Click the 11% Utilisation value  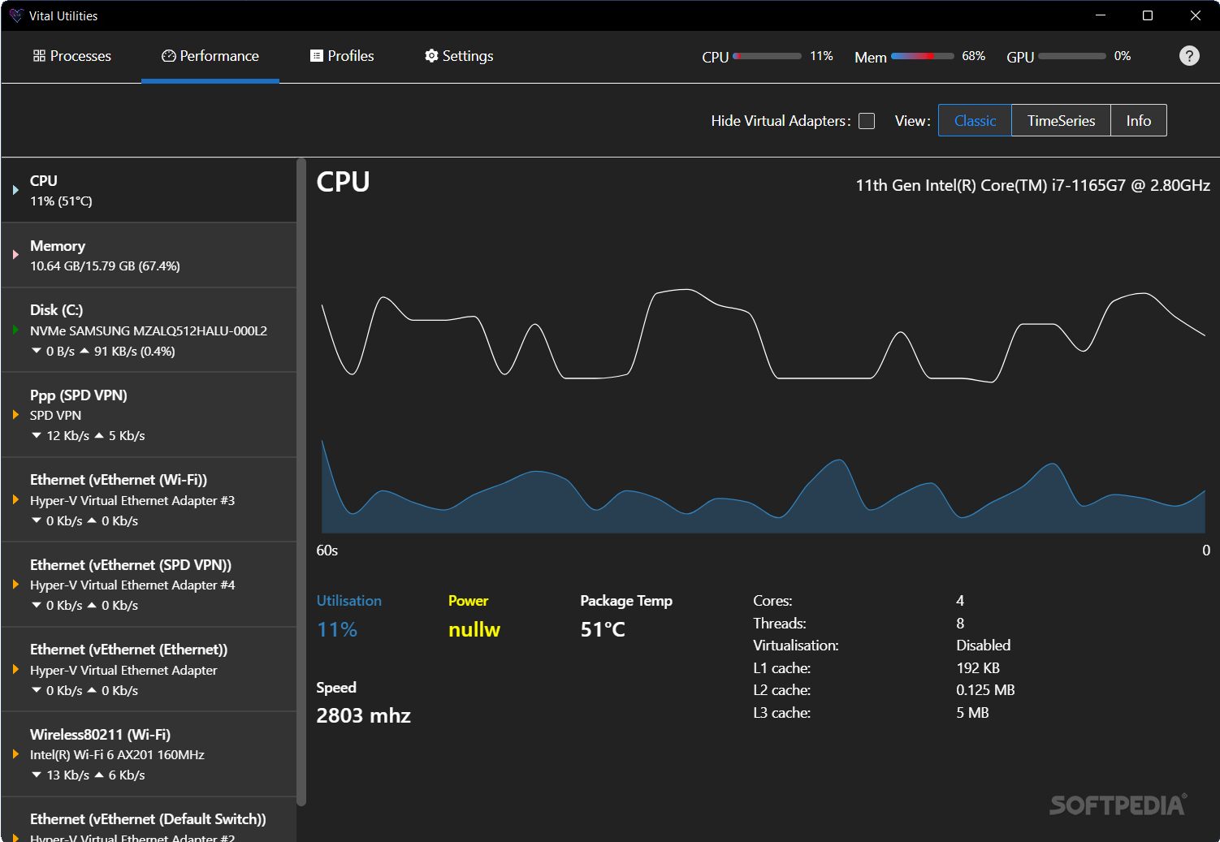337,629
